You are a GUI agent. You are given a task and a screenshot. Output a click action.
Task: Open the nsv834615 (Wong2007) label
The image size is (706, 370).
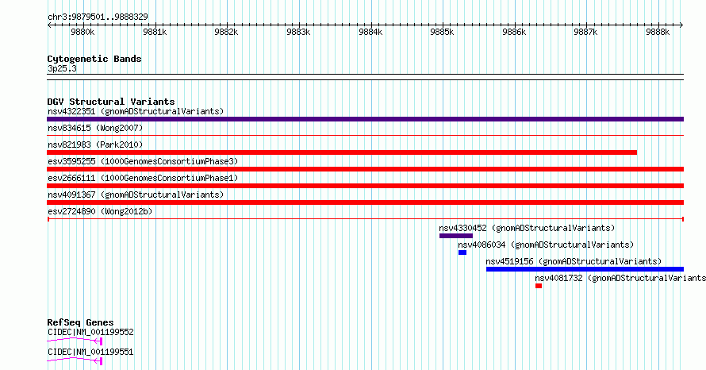[x=95, y=128]
